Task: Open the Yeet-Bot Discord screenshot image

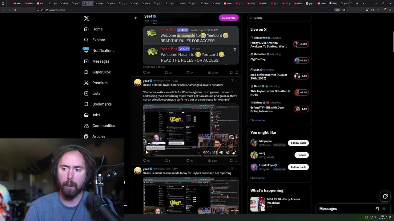Action: (x=191, y=45)
